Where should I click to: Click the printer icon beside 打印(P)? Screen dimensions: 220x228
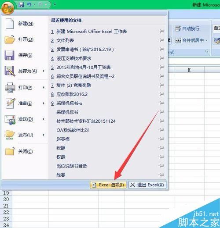pyautogui.click(x=10, y=87)
